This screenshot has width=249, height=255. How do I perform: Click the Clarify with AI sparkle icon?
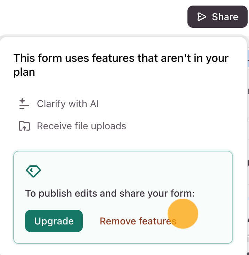[x=24, y=104]
